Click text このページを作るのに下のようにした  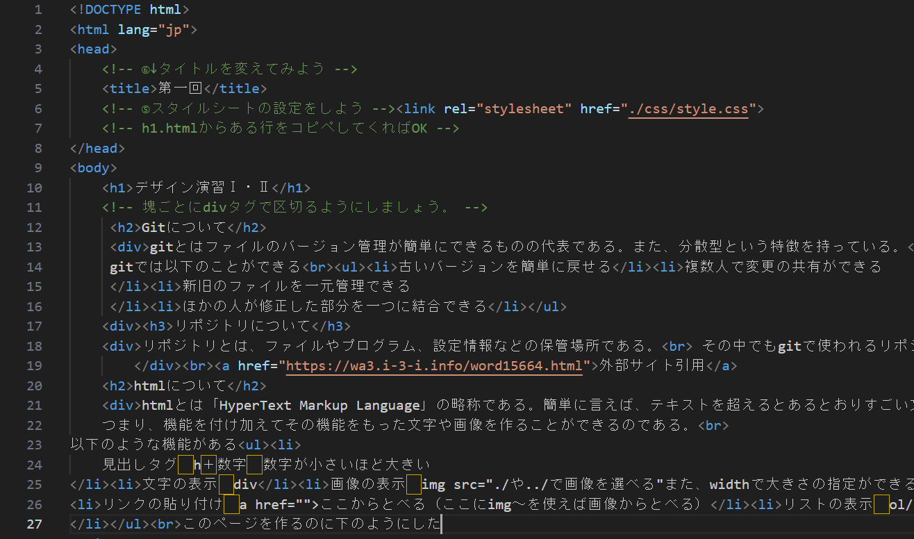(311, 524)
